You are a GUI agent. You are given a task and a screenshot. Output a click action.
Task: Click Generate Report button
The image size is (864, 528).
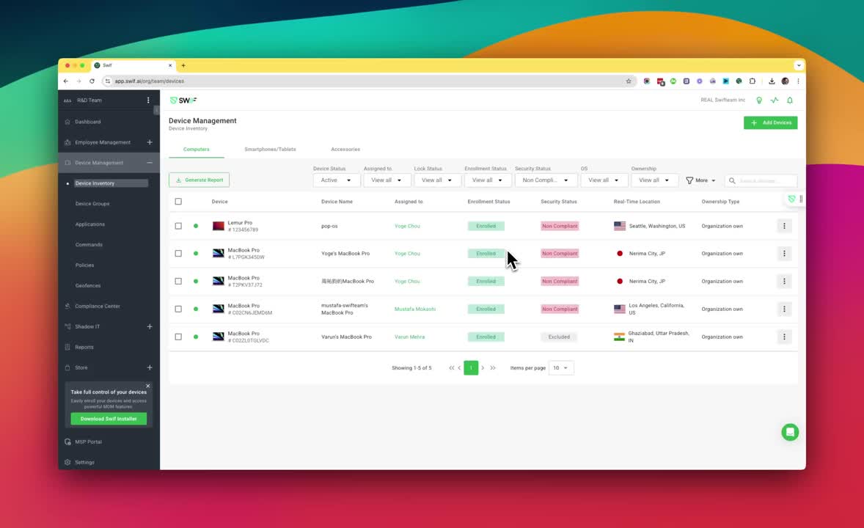(199, 180)
